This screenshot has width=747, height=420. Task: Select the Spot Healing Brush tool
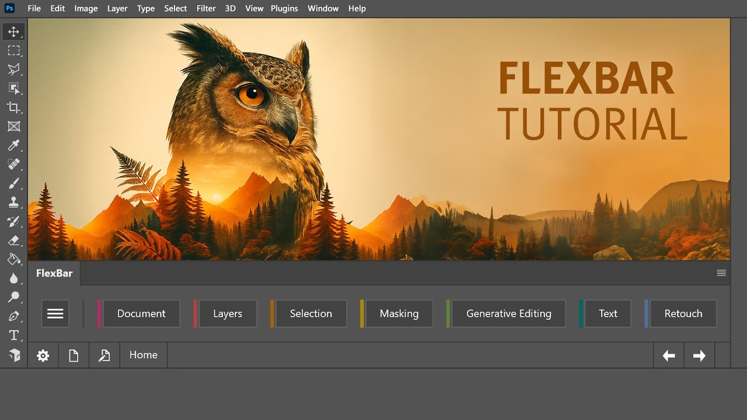(x=13, y=164)
